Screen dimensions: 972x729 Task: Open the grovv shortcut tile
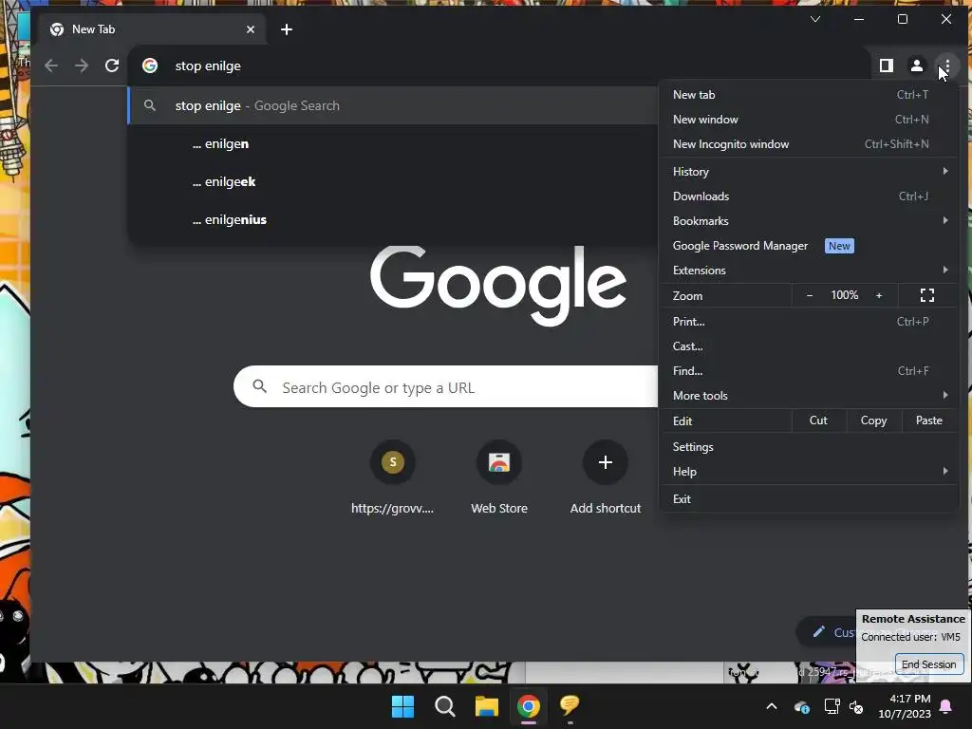[392, 477]
